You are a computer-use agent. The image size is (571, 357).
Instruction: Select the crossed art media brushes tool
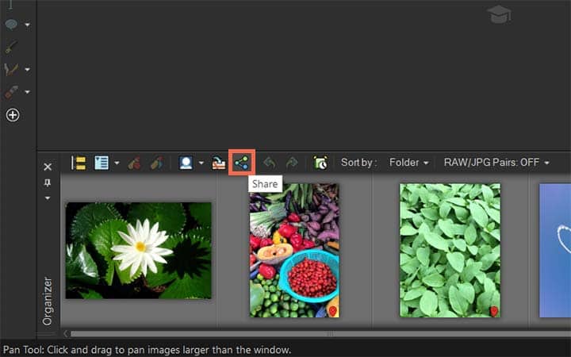(x=11, y=69)
